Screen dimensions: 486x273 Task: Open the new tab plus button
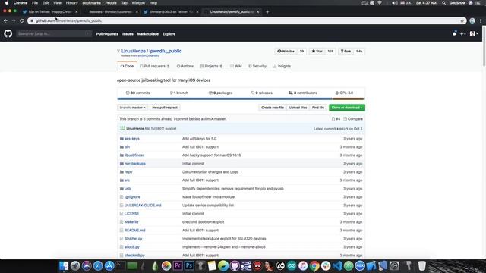(x=267, y=12)
